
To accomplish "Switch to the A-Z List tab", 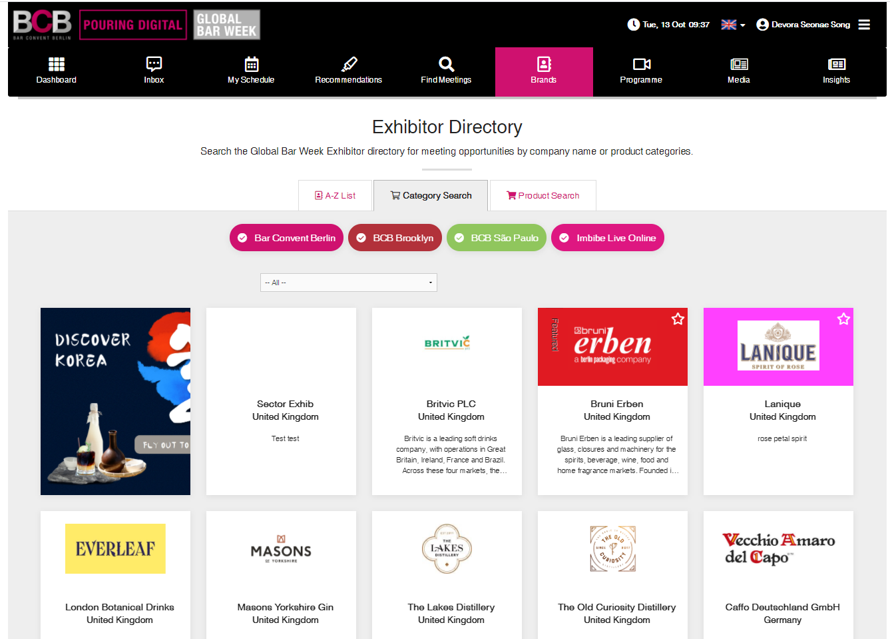I will [335, 195].
